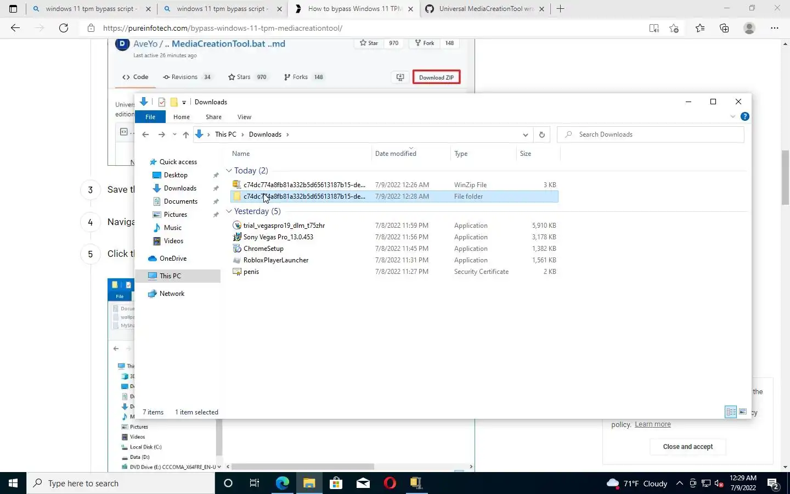Select RobloxPlayerLauncher file

tap(394, 260)
